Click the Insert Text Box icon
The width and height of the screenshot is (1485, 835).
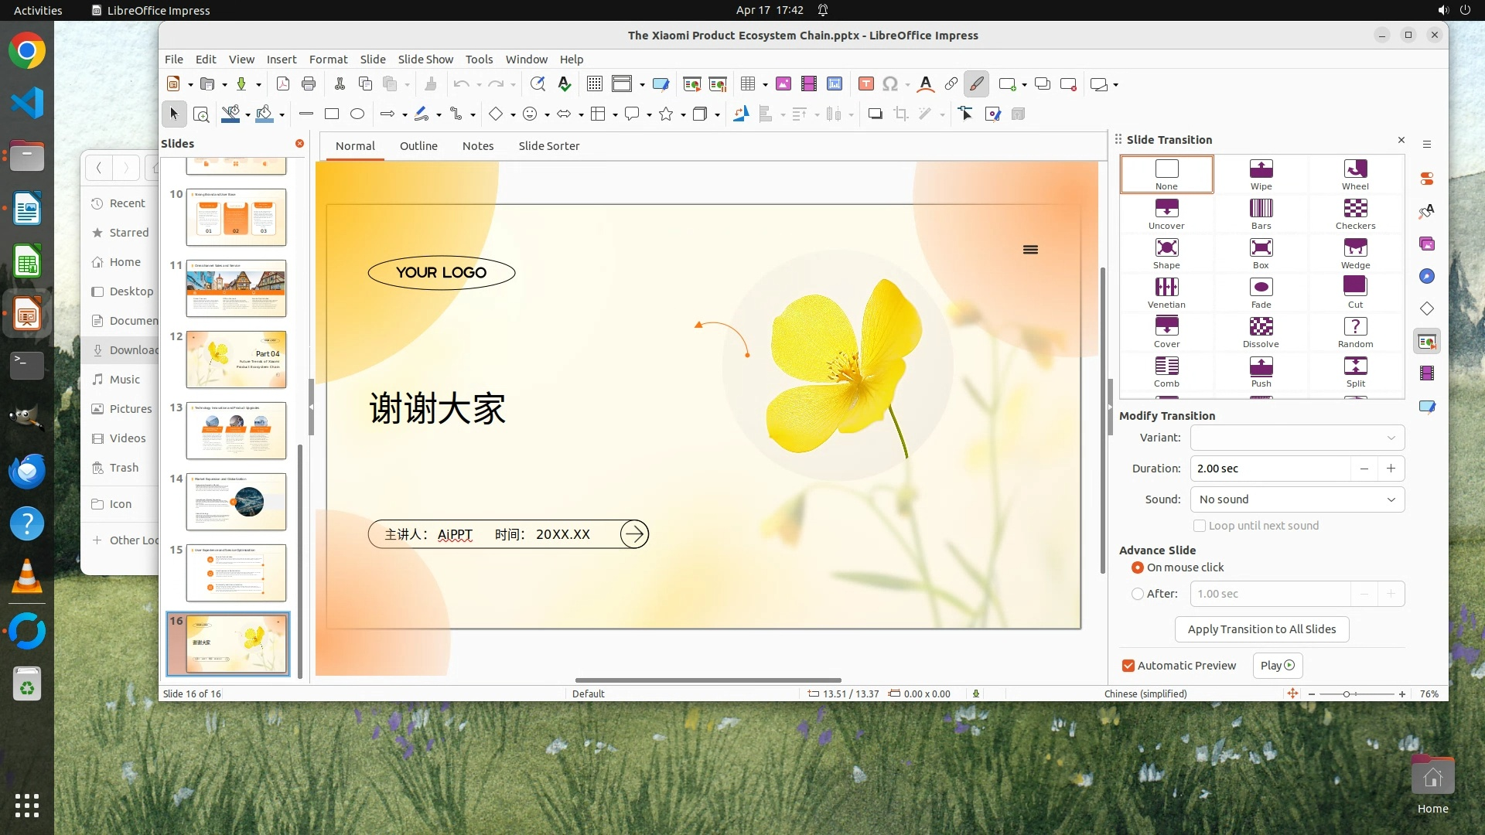click(x=866, y=84)
